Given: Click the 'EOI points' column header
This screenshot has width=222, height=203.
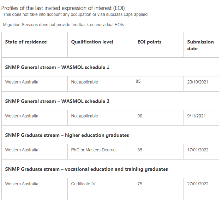Looking at the screenshot, I should point(149,42).
